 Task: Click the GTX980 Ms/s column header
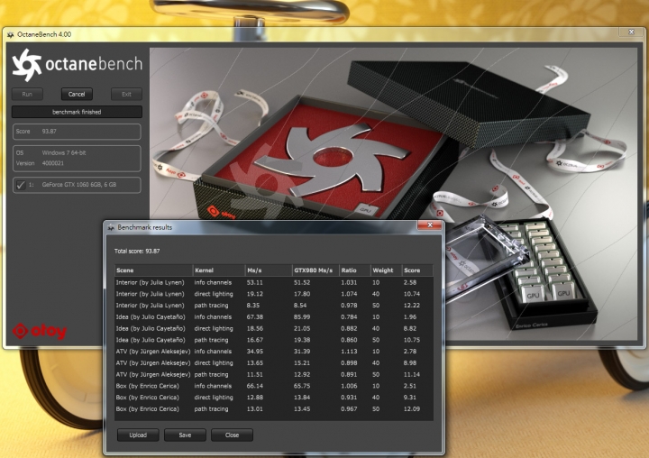(x=315, y=270)
